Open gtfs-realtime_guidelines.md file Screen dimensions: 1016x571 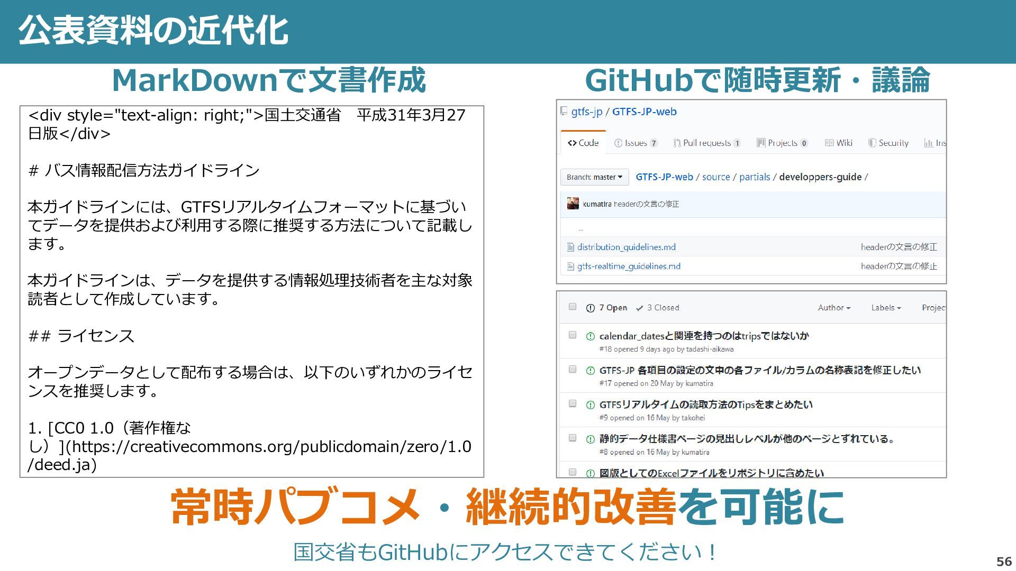[x=629, y=266]
